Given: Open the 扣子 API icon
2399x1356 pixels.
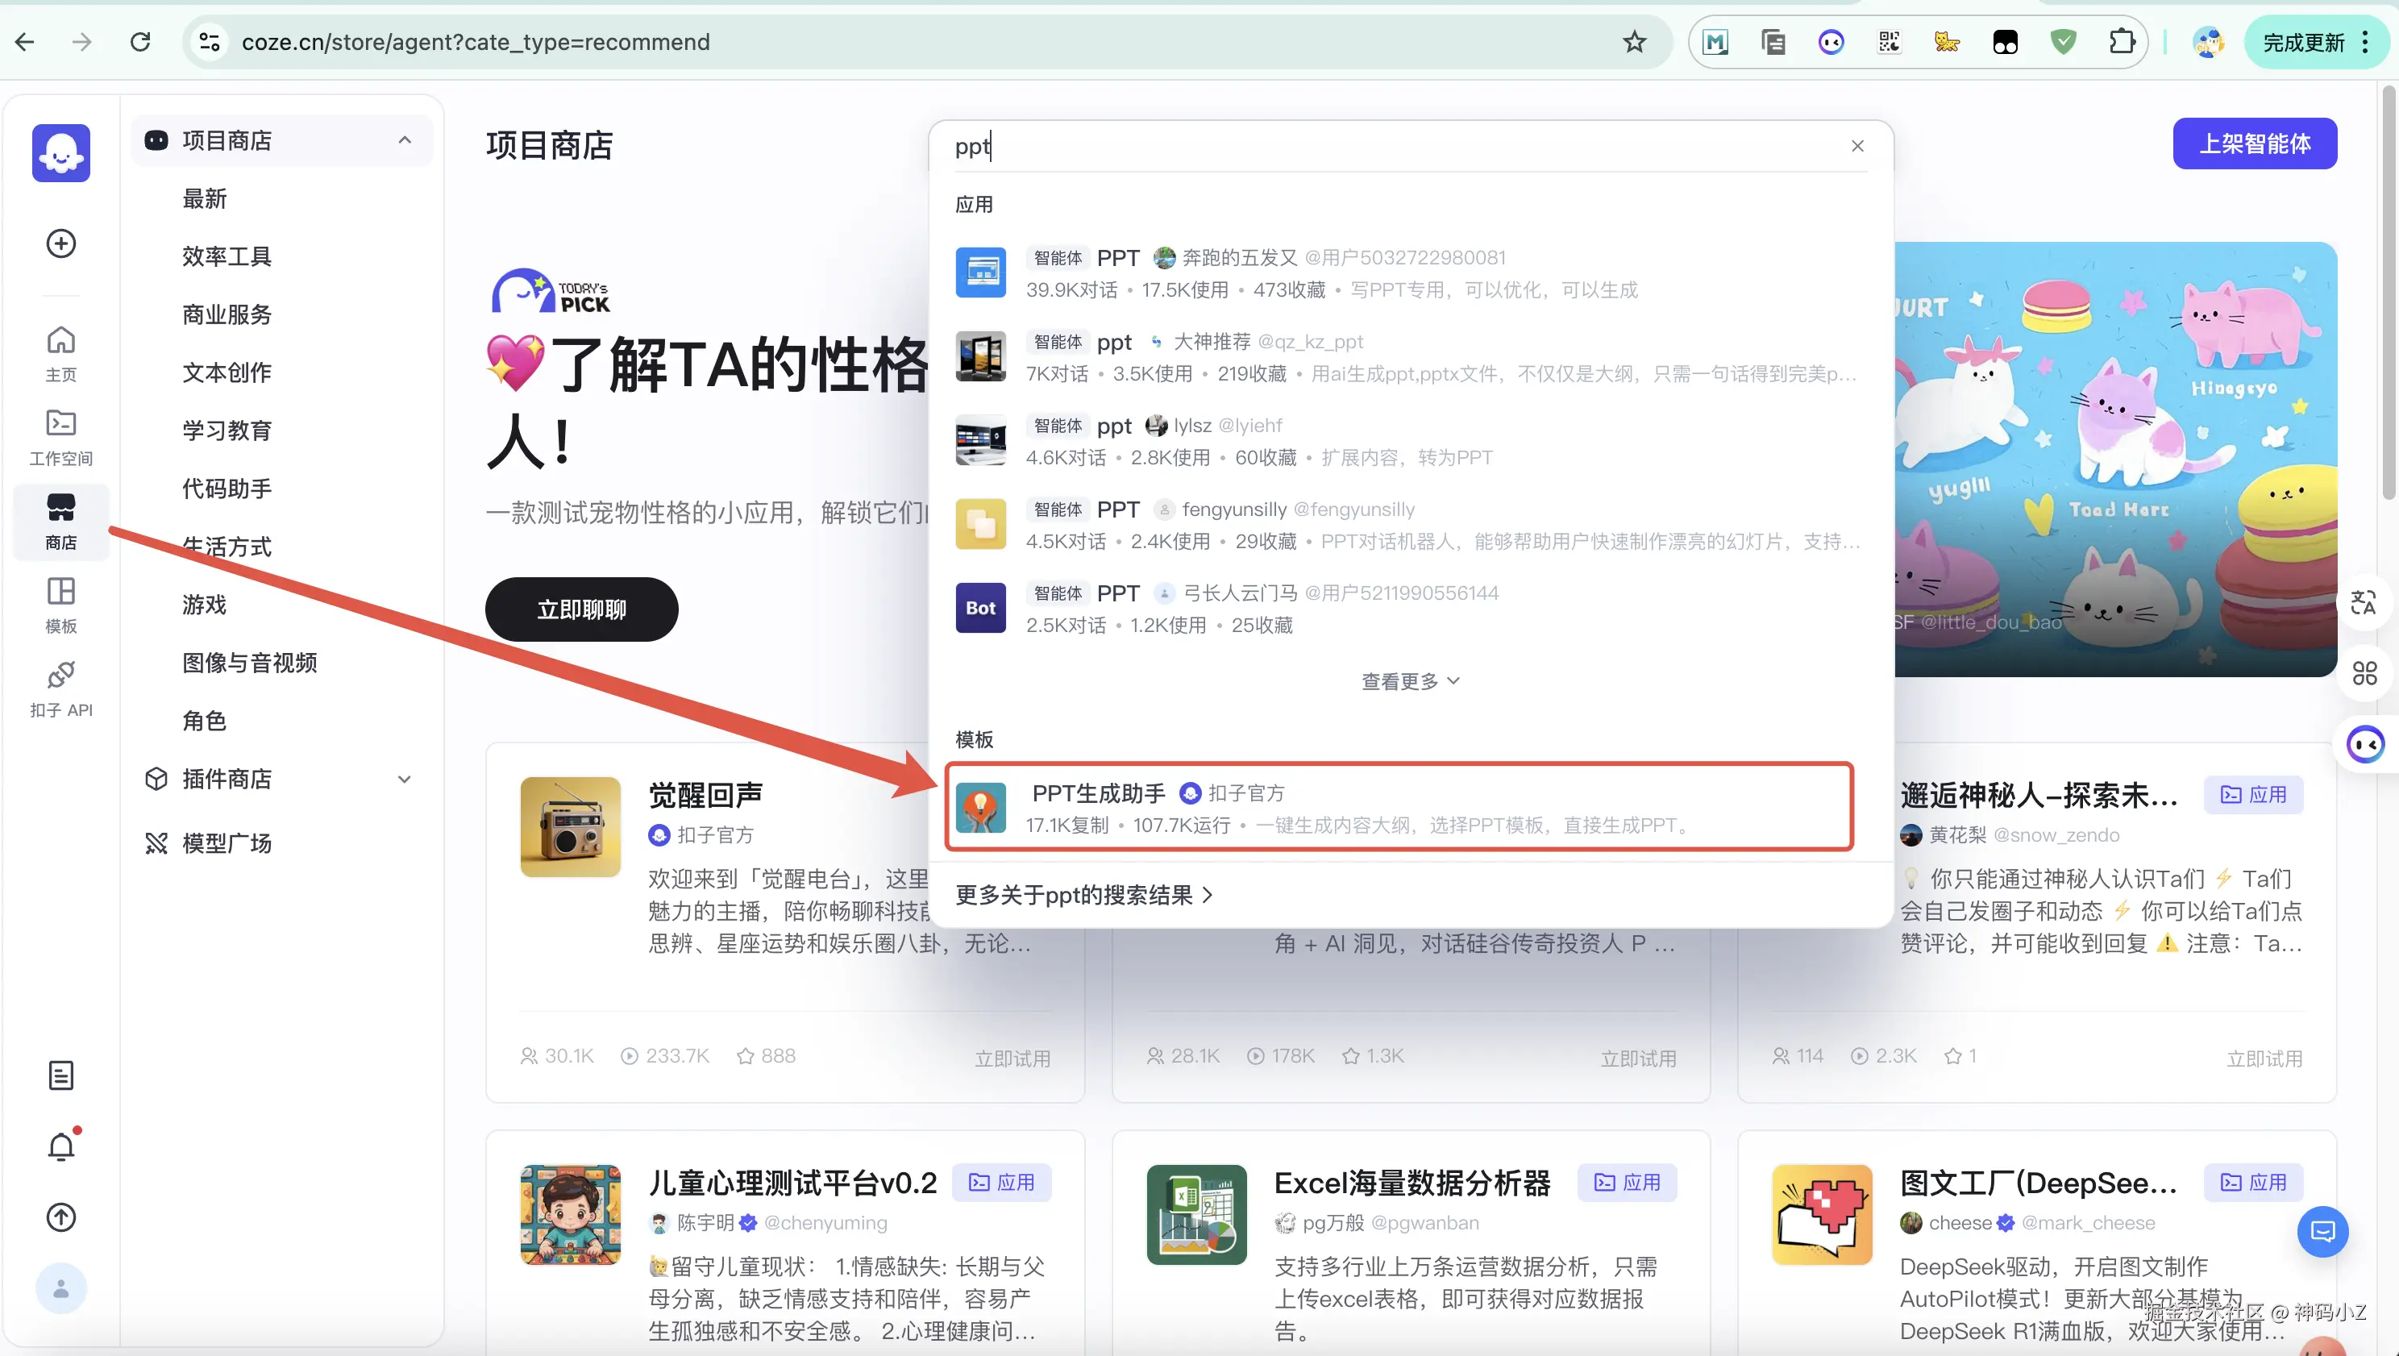Looking at the screenshot, I should pyautogui.click(x=60, y=686).
